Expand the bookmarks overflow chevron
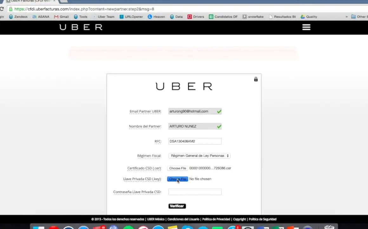Image resolution: width=368 pixels, height=229 pixels. click(346, 17)
